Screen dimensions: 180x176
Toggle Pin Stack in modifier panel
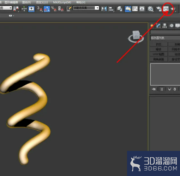[x=154, y=89]
